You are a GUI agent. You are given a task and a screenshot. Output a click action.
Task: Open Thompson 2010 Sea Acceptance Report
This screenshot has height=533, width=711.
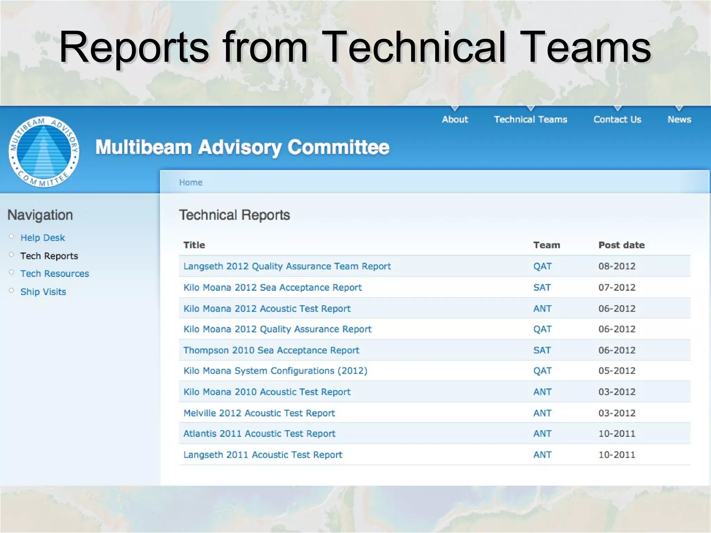[x=271, y=350]
